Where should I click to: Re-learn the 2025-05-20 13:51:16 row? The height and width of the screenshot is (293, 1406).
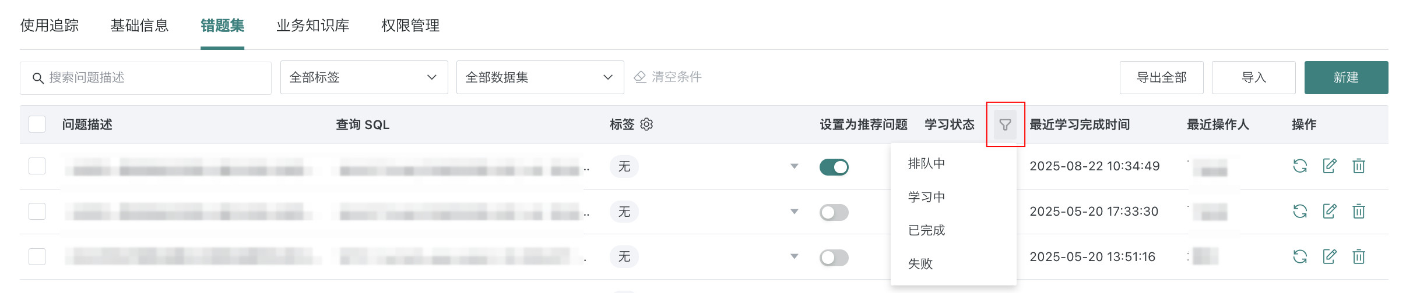[x=1300, y=256]
